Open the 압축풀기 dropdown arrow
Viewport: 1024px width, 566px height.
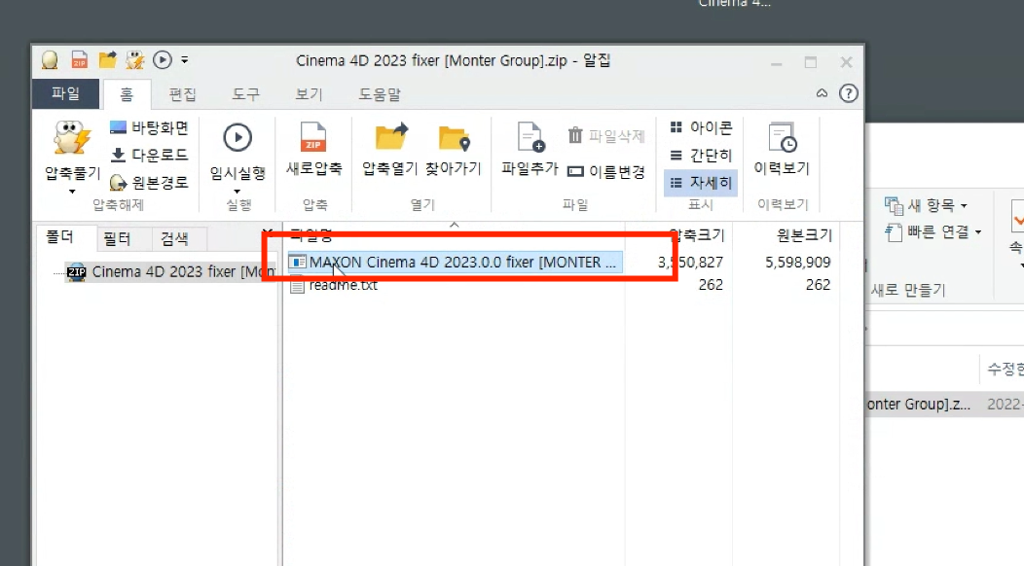72,192
